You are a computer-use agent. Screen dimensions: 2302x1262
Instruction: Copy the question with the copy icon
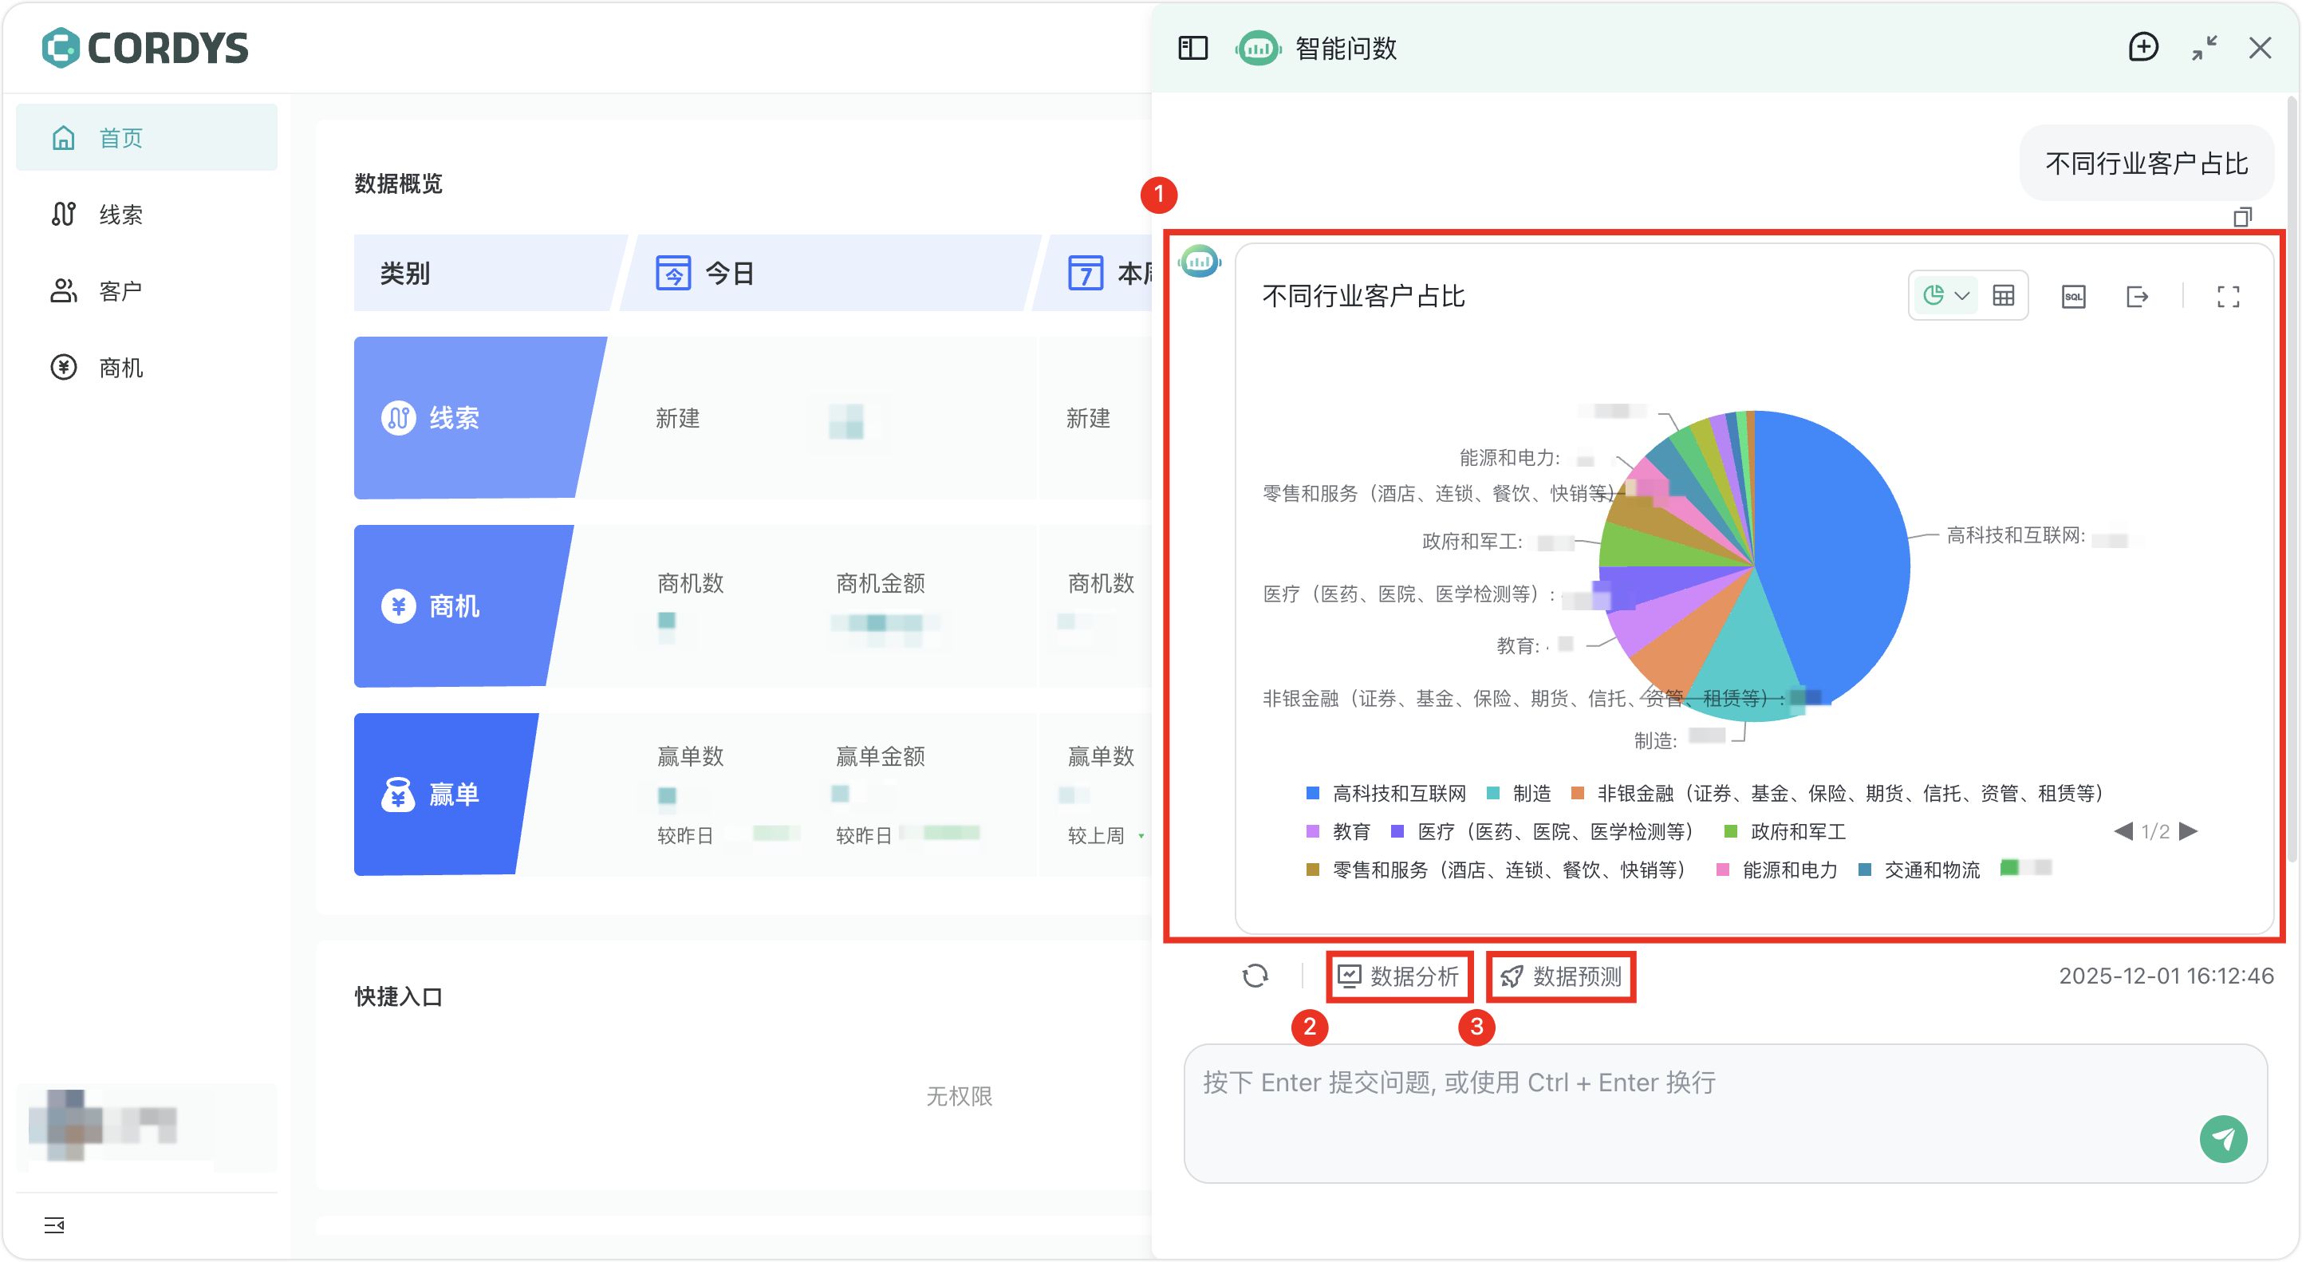coord(2242,217)
